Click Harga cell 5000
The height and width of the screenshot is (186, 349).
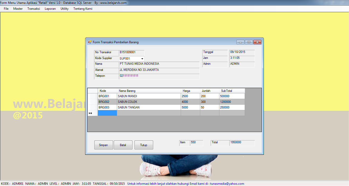pyautogui.click(x=190, y=107)
